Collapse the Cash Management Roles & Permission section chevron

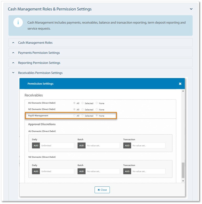[x=191, y=9]
